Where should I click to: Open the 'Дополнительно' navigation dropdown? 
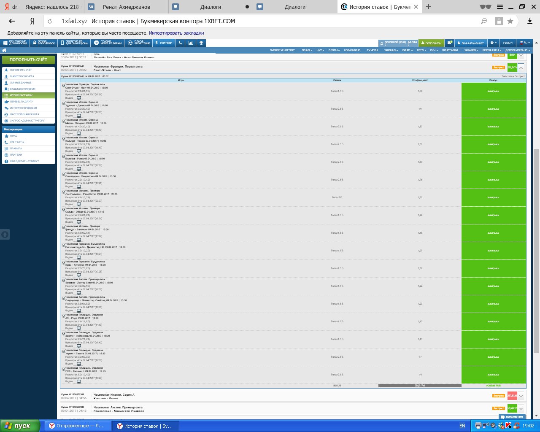click(518, 50)
